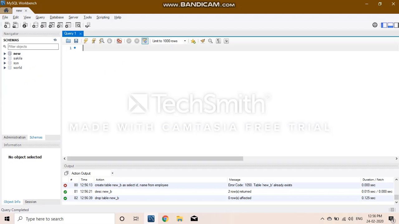This screenshot has height=224, width=399.
Task: Open the Edit menu
Action: 16,17
